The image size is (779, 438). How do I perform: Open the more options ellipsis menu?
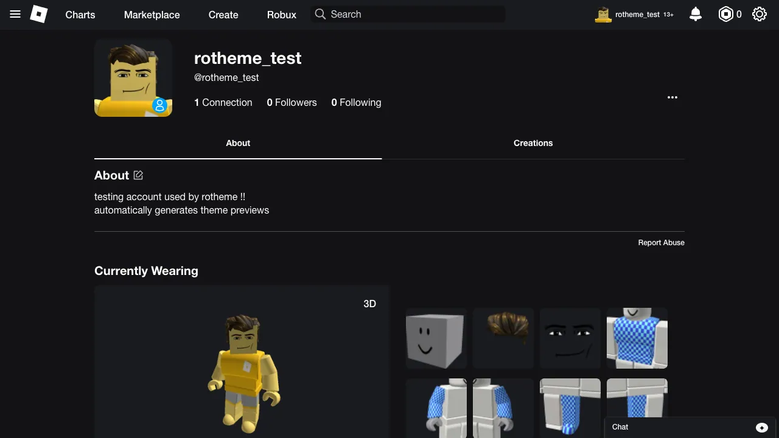click(672, 97)
